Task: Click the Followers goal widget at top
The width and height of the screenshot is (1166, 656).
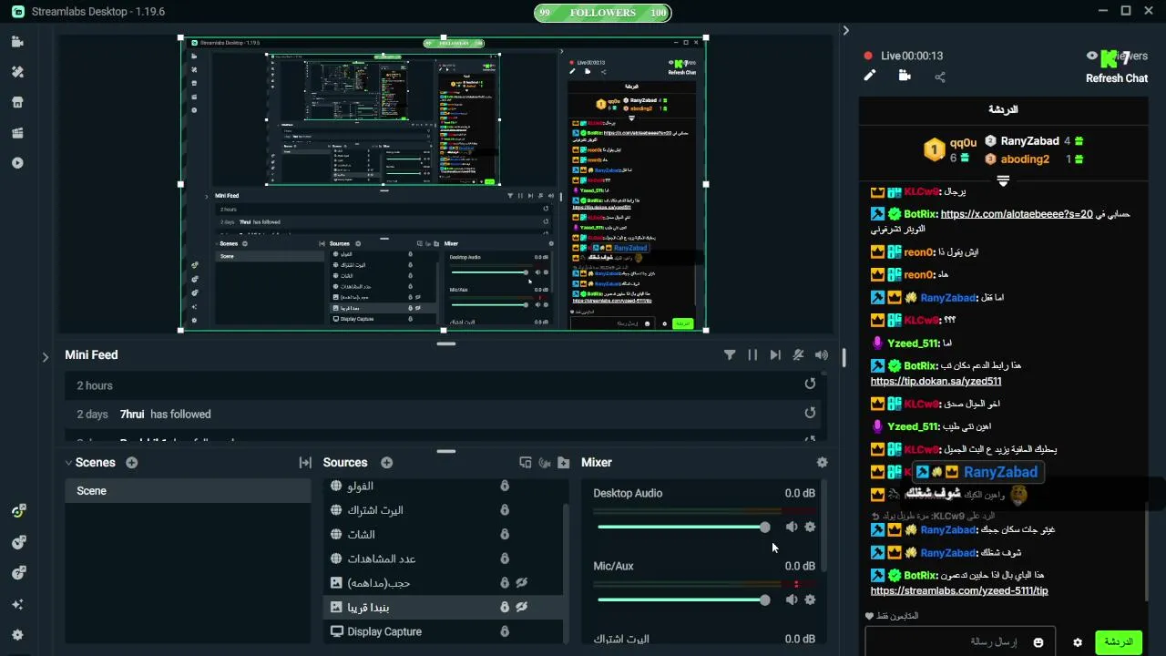Action: tap(603, 13)
